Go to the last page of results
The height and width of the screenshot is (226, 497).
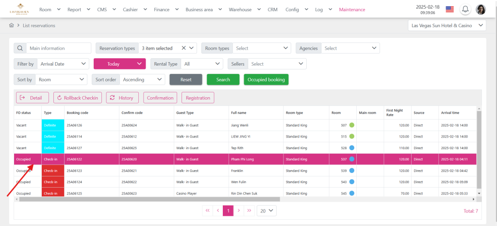[249, 210]
